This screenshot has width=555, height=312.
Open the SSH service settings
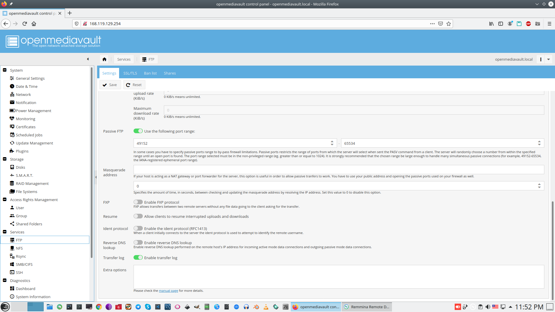pos(19,272)
